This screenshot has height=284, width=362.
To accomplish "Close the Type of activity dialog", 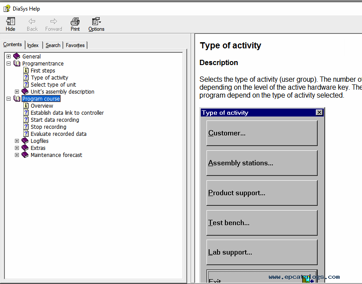I will (x=319, y=113).
